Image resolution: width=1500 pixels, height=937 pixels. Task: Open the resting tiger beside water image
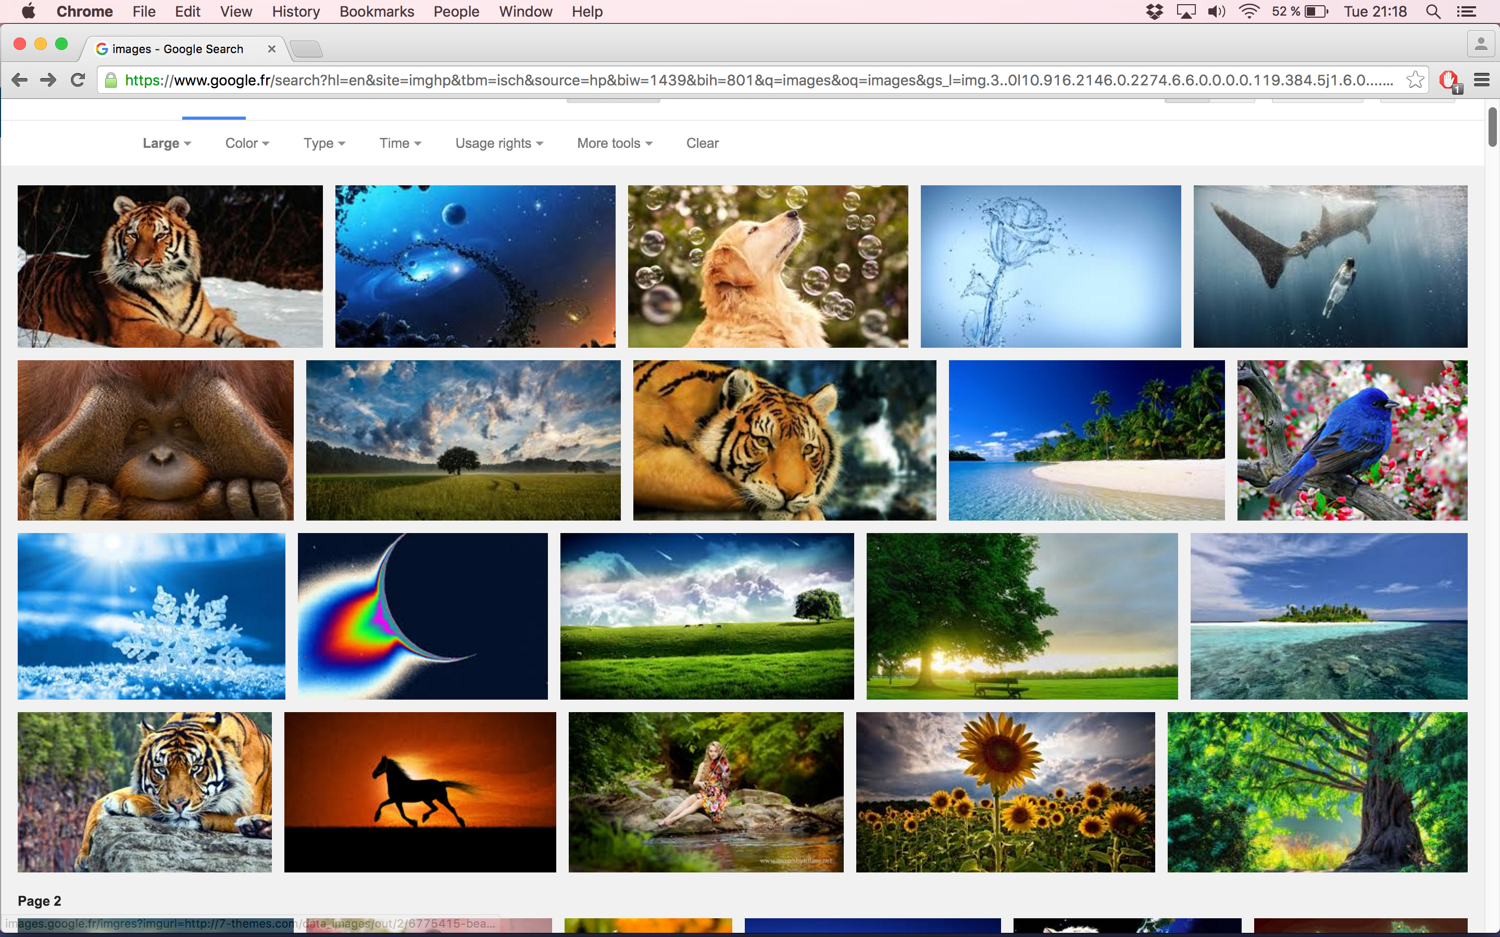click(x=785, y=440)
